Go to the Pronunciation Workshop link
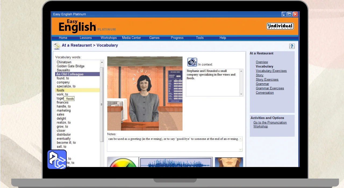The image size is (344, 188). coord(270,124)
